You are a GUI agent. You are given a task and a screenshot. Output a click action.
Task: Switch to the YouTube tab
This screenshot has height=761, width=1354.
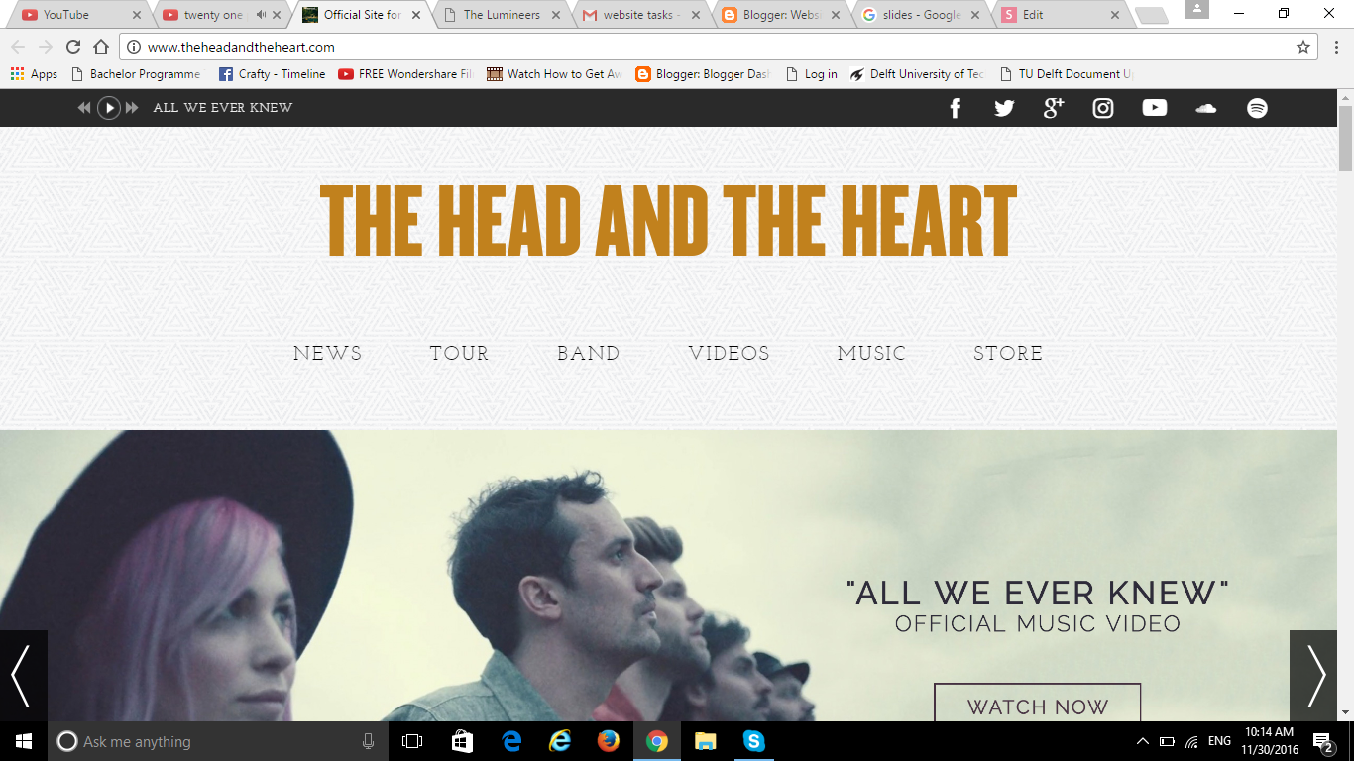click(x=79, y=15)
